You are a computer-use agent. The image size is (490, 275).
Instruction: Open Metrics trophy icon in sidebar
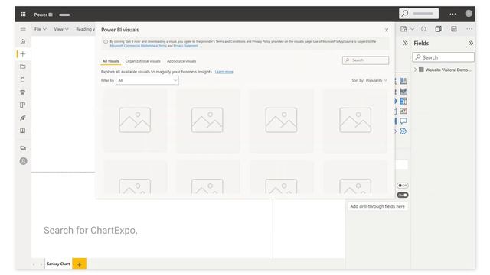[23, 92]
